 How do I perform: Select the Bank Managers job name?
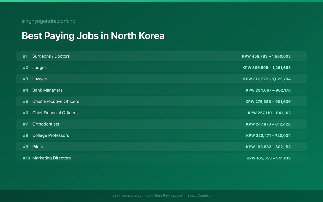tap(47, 90)
